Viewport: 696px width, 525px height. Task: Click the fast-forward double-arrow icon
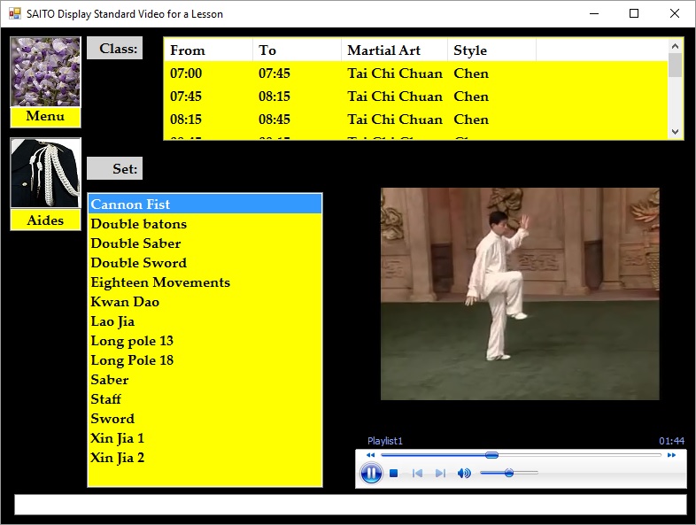click(672, 455)
